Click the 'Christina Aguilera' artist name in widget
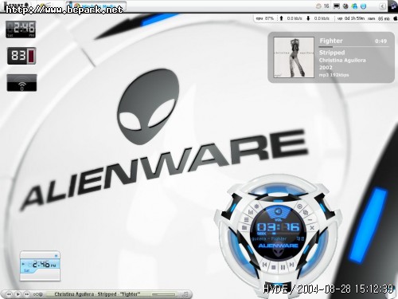Viewport: 398px width, 299px height. pyautogui.click(x=342, y=61)
